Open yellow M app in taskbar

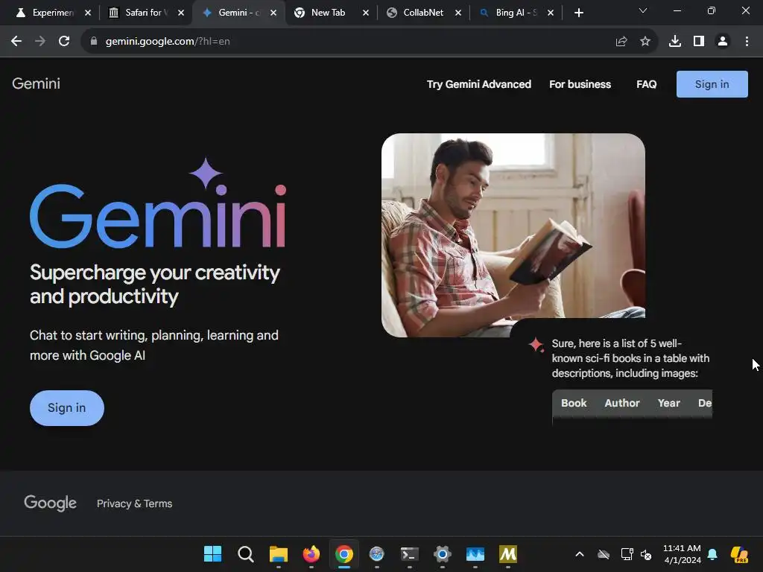point(508,553)
